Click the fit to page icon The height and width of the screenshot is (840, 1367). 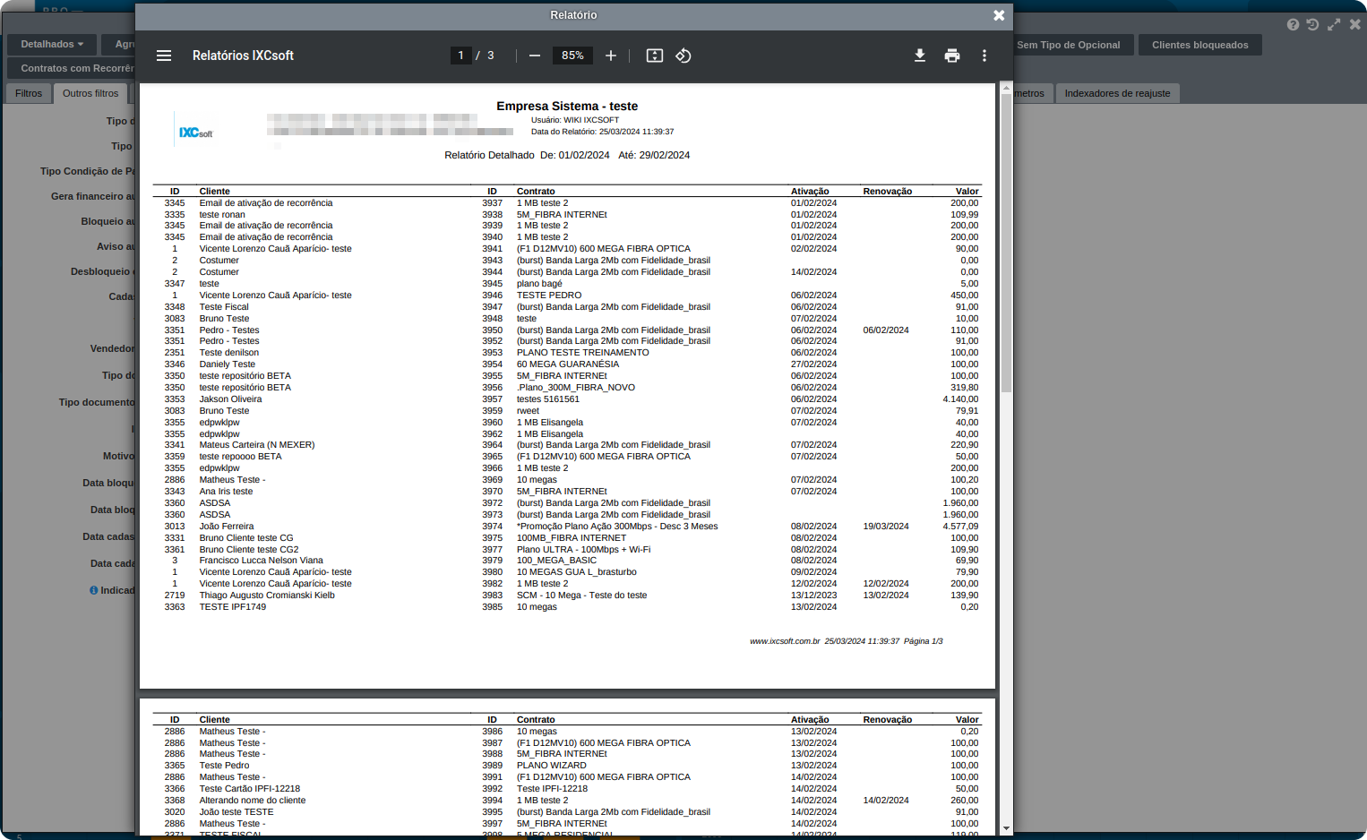pyautogui.click(x=655, y=56)
